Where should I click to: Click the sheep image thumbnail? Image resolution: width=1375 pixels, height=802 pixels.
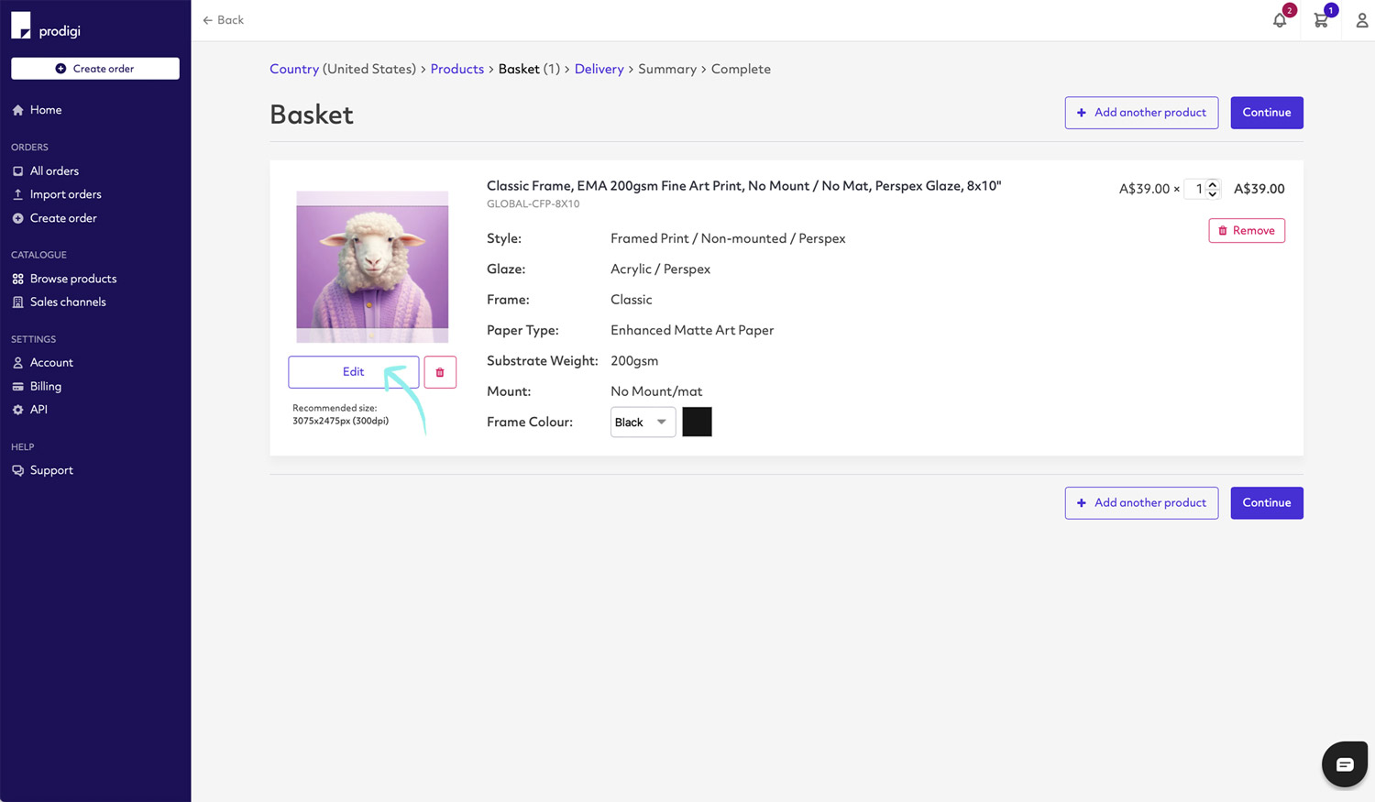(x=372, y=267)
